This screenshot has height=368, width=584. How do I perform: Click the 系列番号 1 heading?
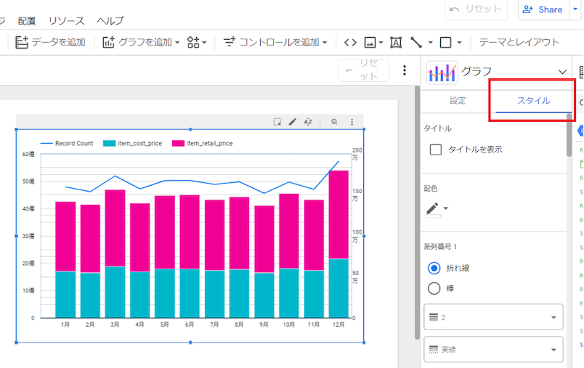[x=440, y=246]
